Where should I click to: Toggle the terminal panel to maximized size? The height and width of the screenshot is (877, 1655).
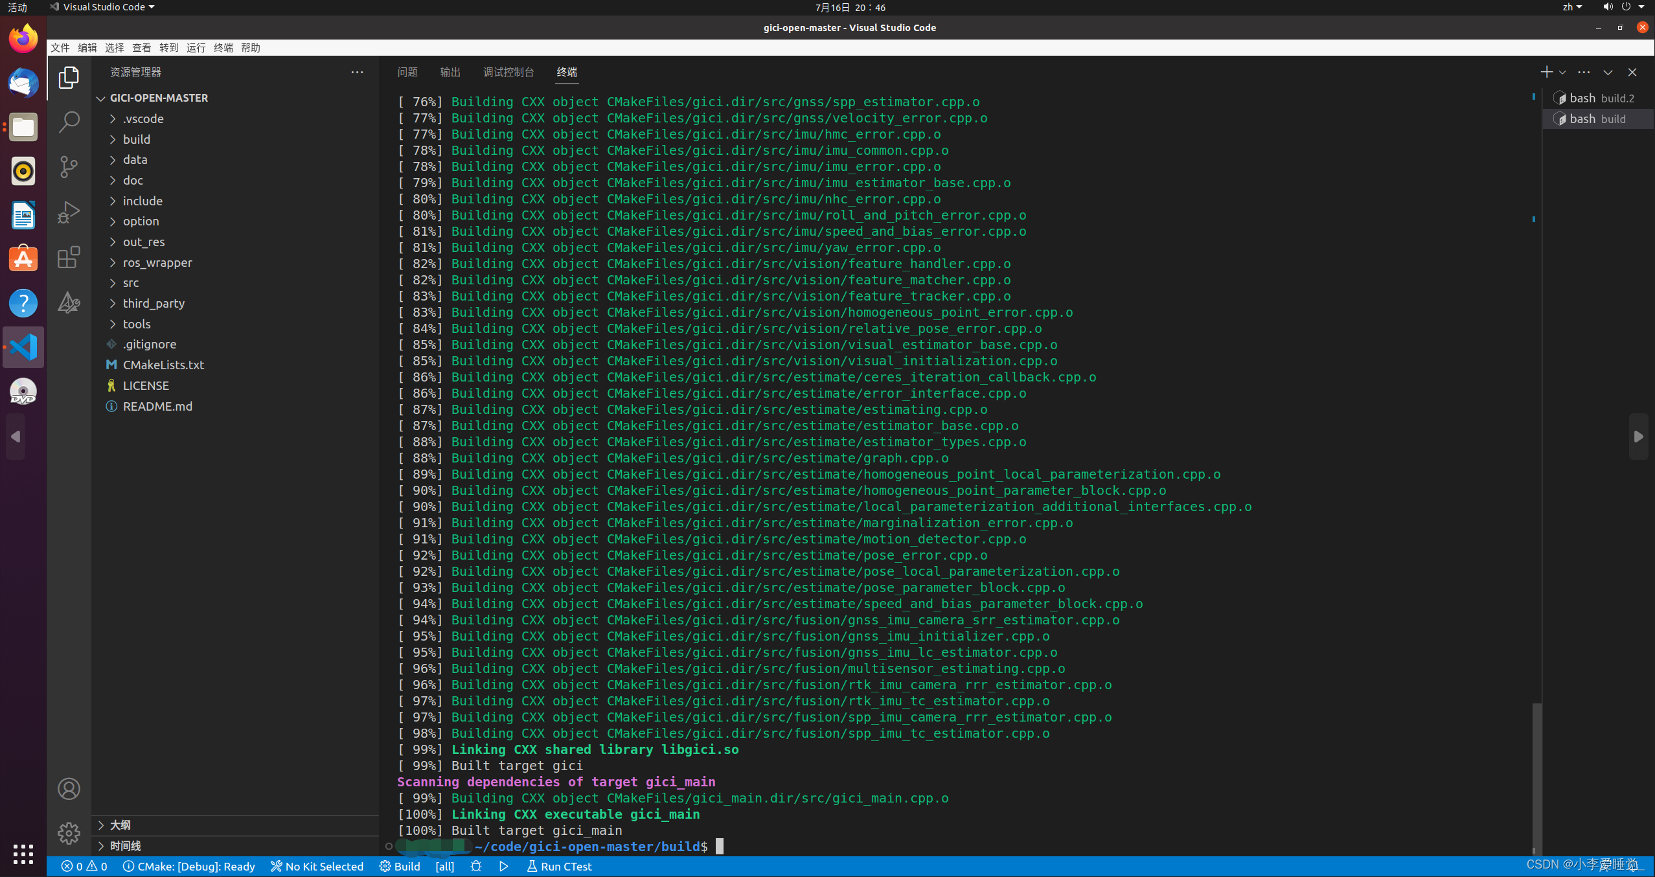[1608, 72]
